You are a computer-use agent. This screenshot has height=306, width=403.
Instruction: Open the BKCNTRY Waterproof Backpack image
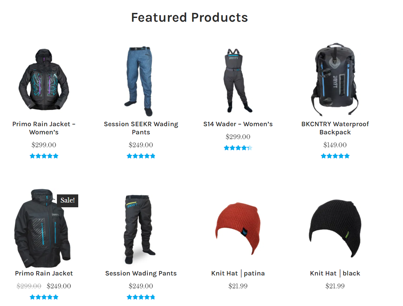click(x=335, y=79)
